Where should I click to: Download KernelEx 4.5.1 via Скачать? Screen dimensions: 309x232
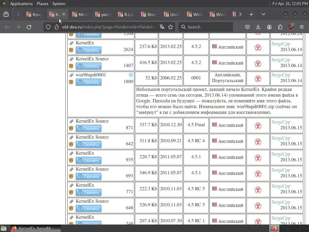pos(88,160)
